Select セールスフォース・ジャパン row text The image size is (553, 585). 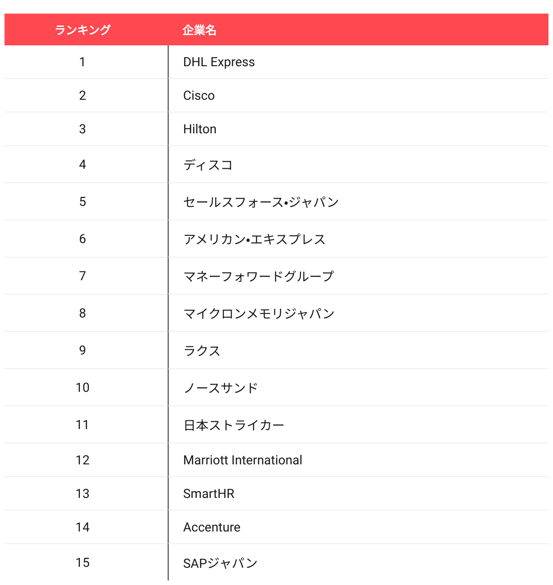pyautogui.click(x=261, y=202)
